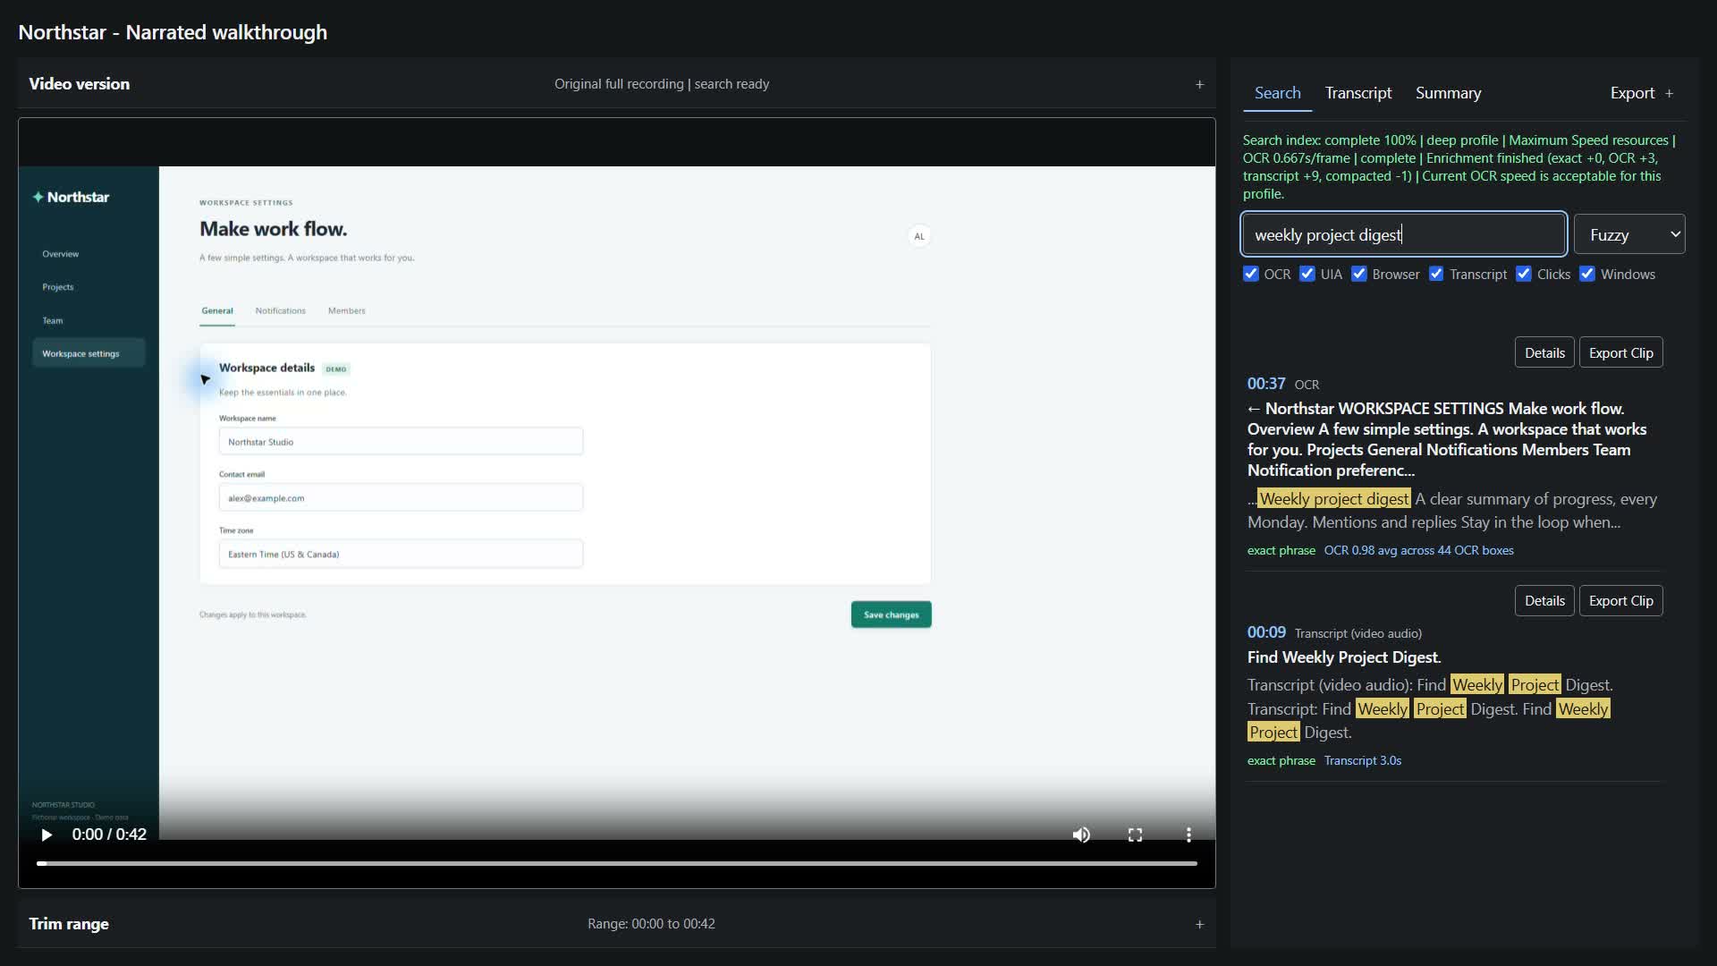Expand the Trim range section plus icon
Viewport: 1717px width, 966px height.
pos(1199,924)
